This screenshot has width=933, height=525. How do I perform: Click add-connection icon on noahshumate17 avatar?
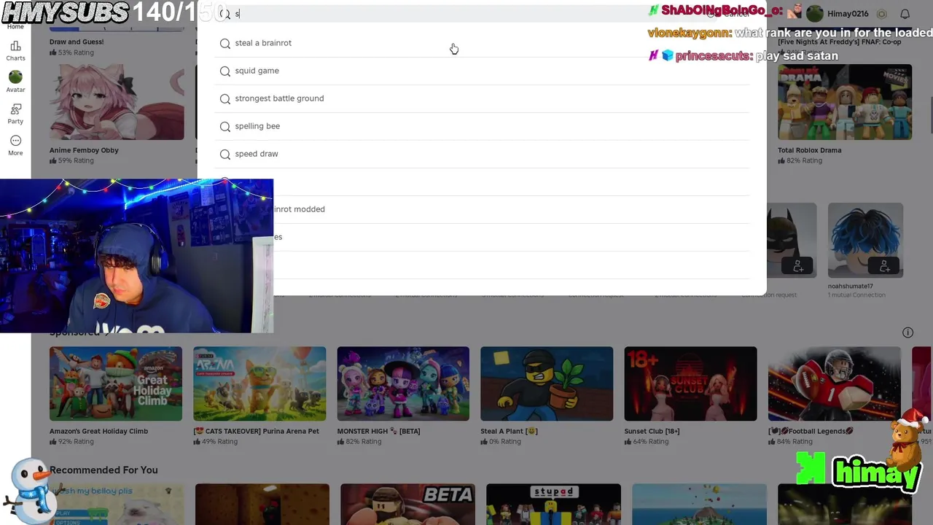coord(884,266)
